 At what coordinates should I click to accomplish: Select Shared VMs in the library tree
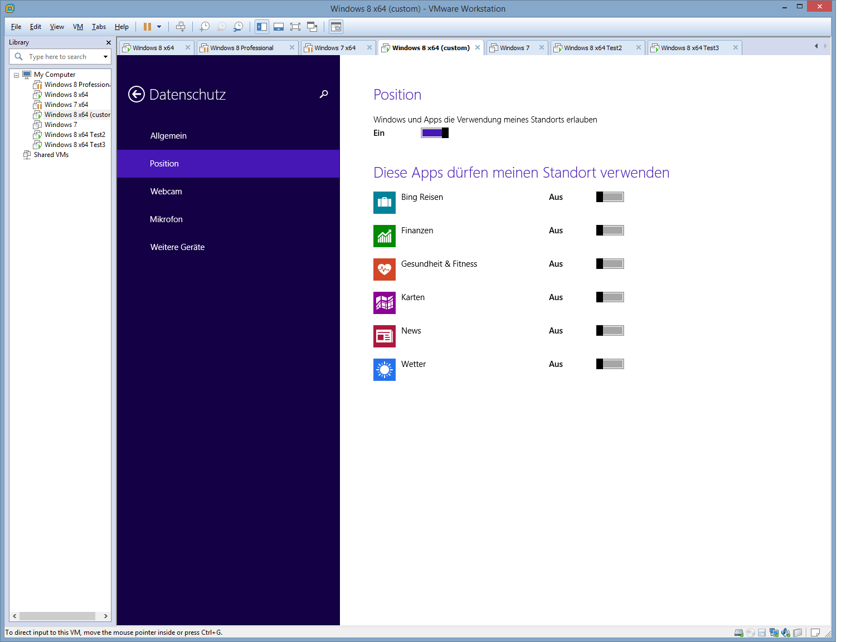(51, 155)
